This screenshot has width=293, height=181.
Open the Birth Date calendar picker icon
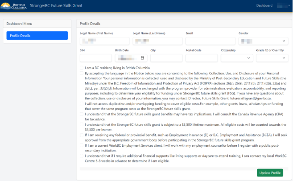[142, 58]
